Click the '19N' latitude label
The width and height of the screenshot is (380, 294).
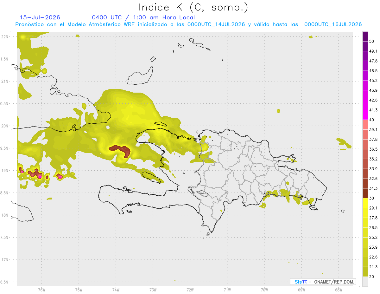pos(5,171)
